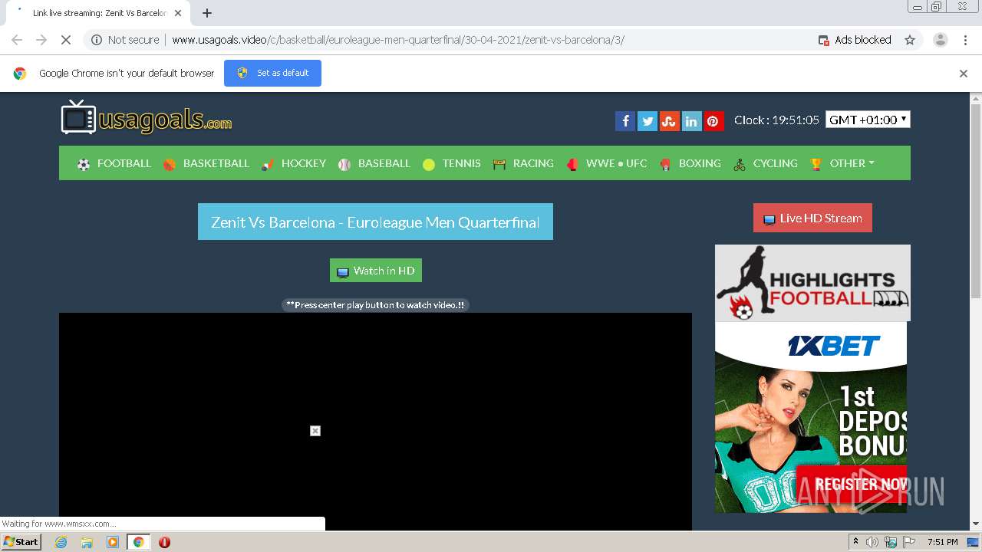982x552 pixels.
Task: Open a new browser tab
Action: click(x=207, y=13)
